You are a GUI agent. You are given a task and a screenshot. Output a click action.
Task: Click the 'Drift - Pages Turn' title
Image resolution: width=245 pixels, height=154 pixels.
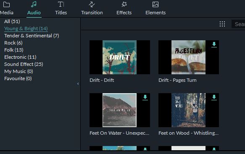(177, 80)
